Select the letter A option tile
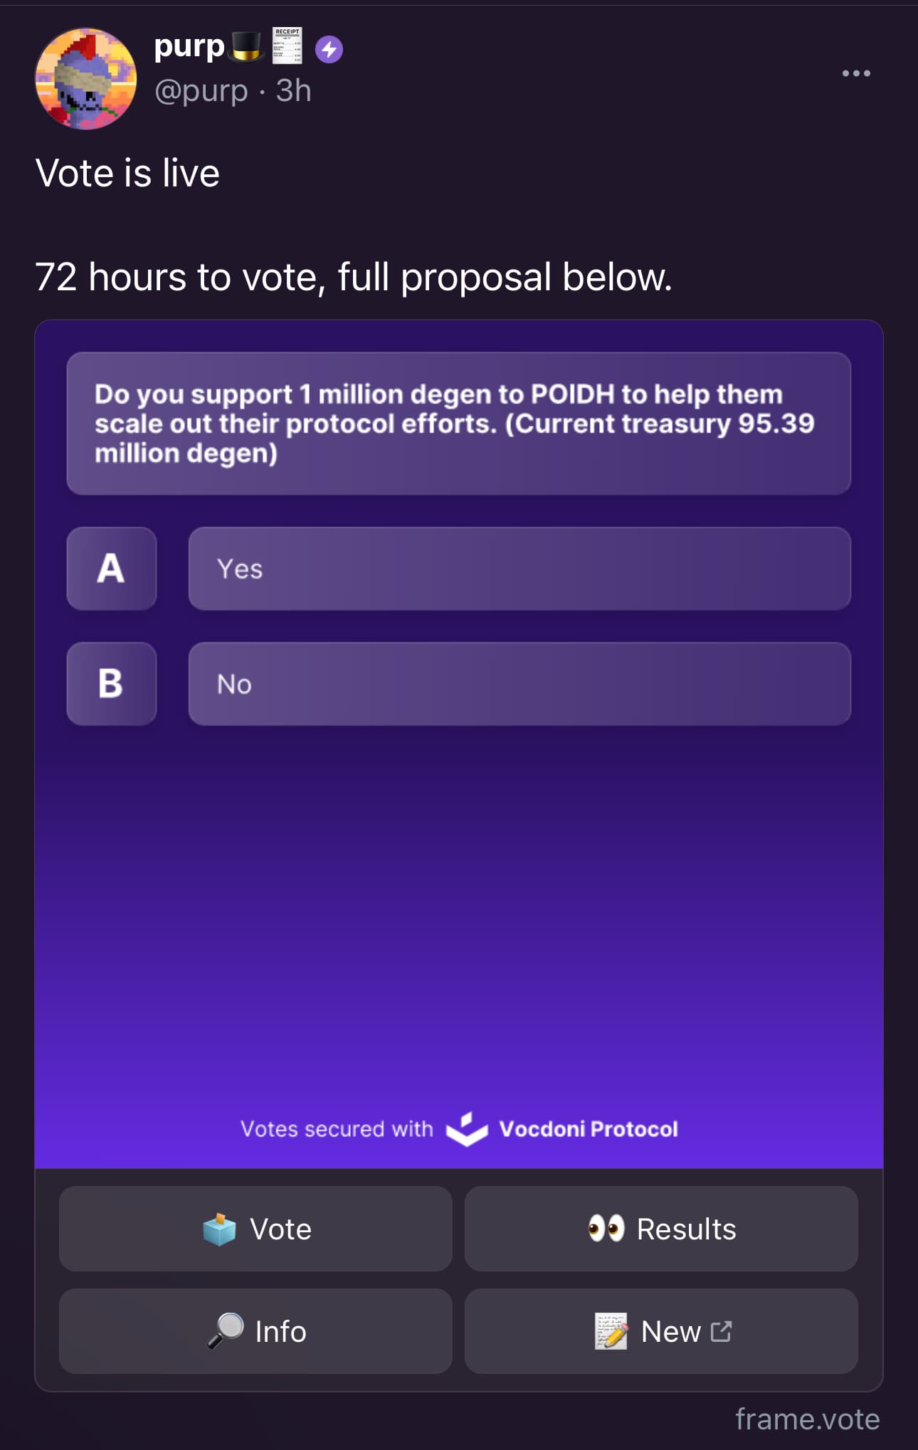Image resolution: width=918 pixels, height=1450 pixels. [x=112, y=568]
